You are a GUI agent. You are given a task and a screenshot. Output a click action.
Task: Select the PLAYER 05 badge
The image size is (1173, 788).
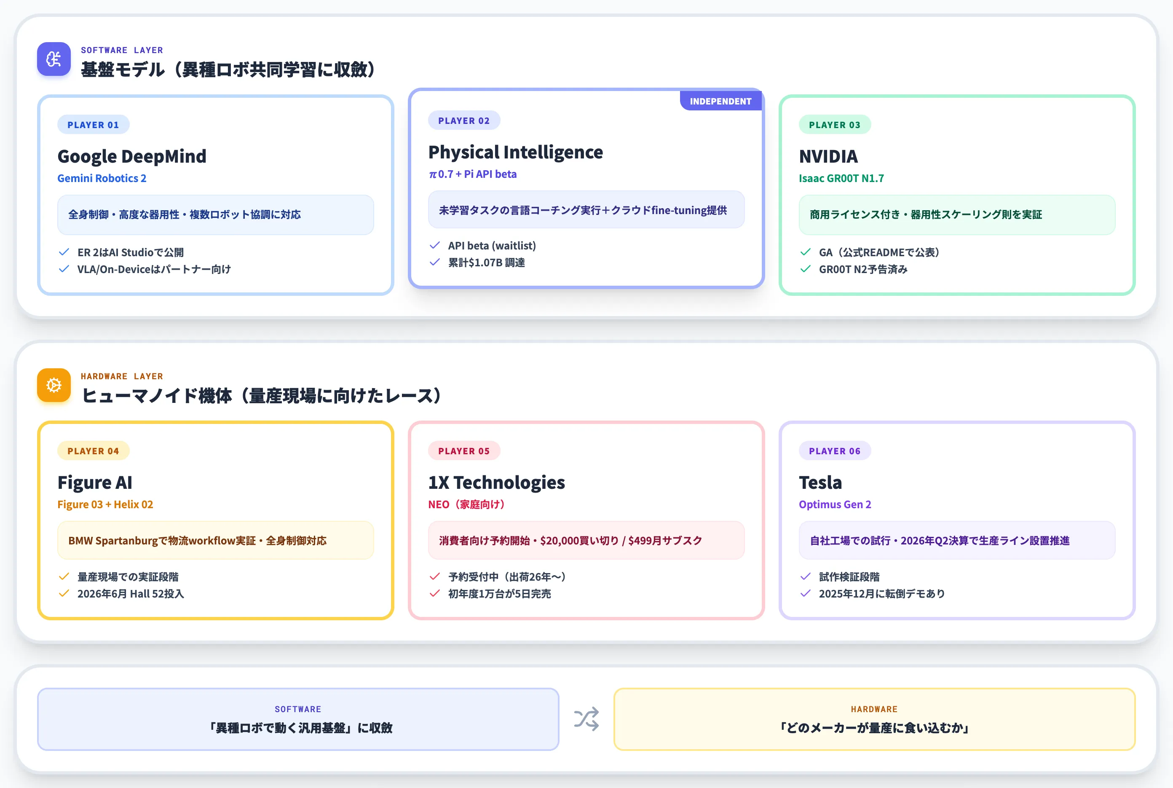tap(464, 451)
